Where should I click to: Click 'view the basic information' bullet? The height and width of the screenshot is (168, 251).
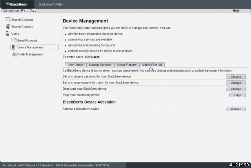95,34
